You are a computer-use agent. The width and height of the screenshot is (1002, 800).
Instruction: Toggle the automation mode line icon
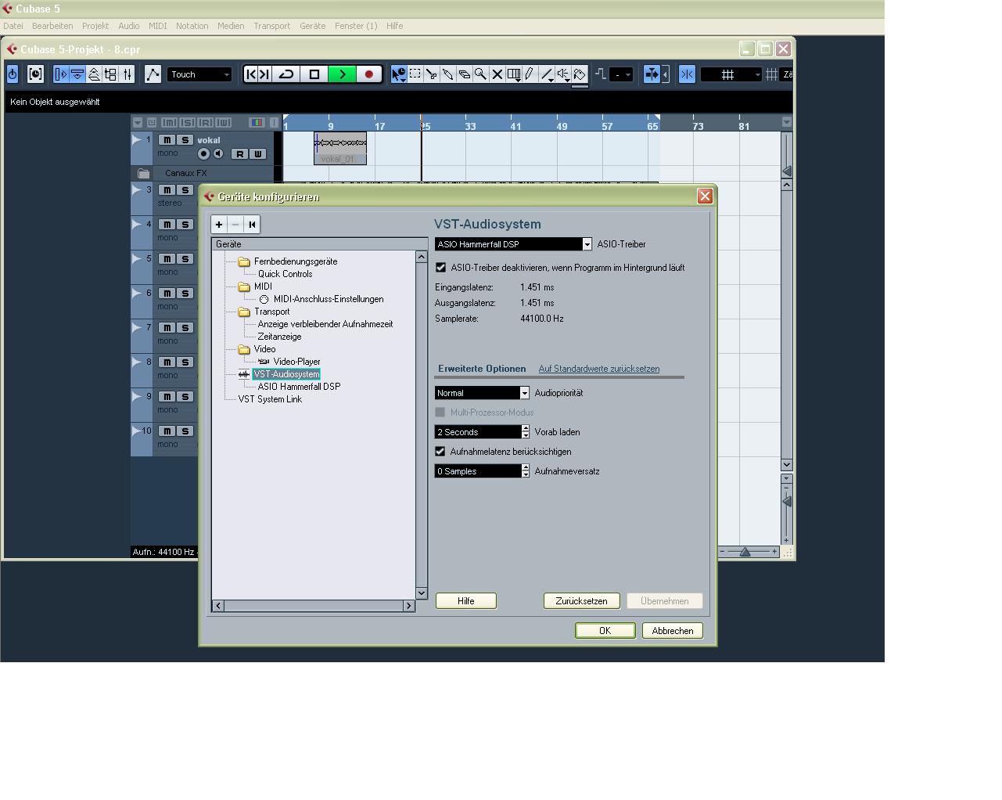(153, 74)
